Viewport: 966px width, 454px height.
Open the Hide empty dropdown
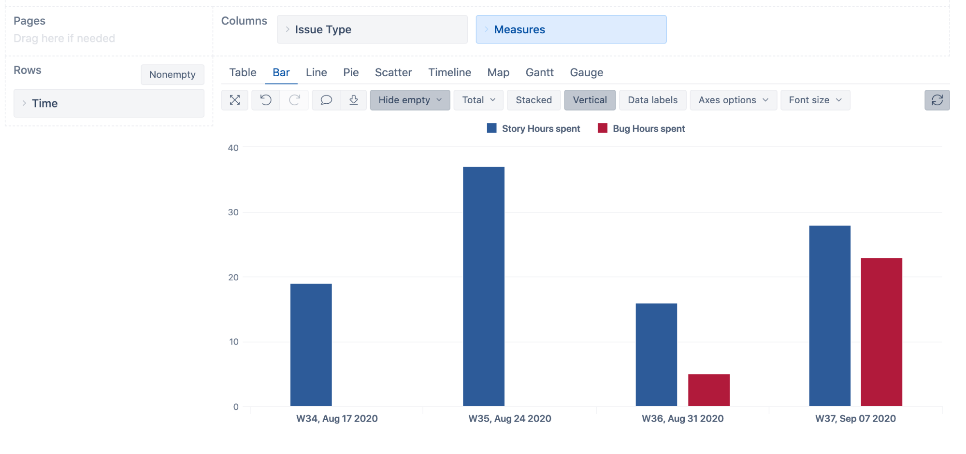(410, 100)
